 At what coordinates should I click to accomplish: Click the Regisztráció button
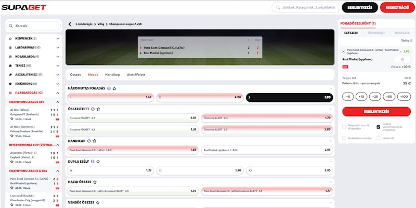[397, 7]
